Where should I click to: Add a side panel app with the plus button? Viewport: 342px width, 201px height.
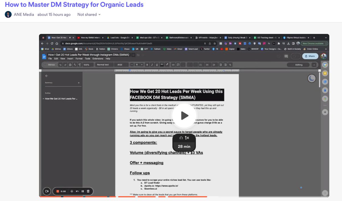coord(325,112)
